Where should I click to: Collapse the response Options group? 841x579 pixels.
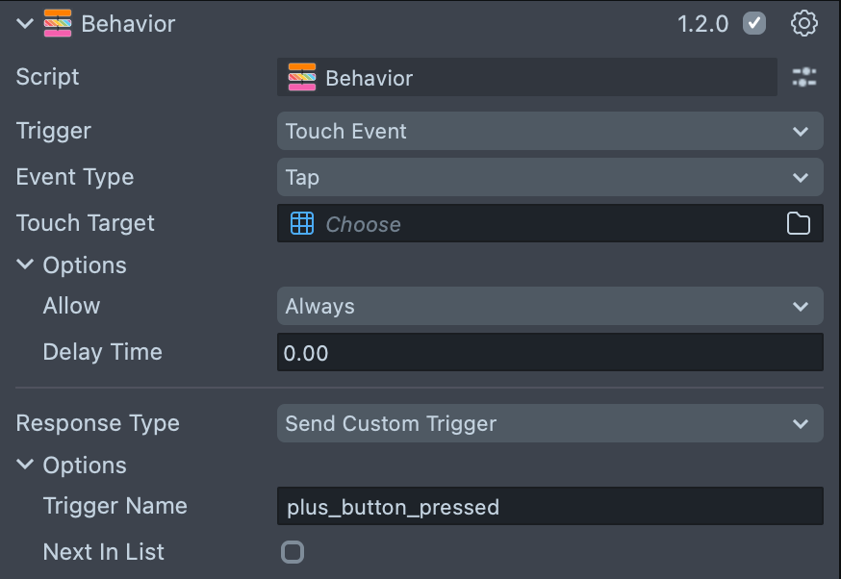point(25,466)
